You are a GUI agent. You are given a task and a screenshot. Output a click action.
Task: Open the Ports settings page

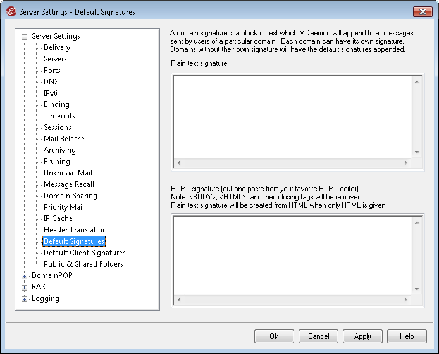coord(52,70)
